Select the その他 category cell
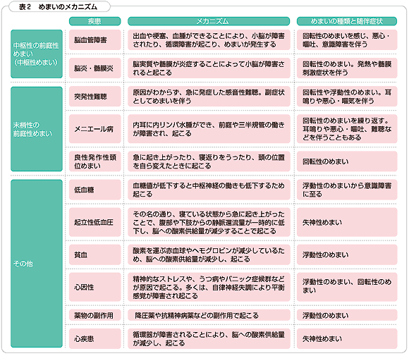The width and height of the screenshot is (409, 356). coord(37,264)
